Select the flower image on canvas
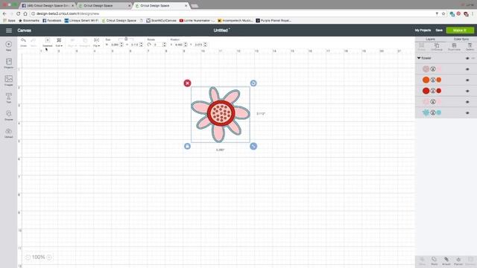The width and height of the screenshot is (477, 268). coord(221,114)
